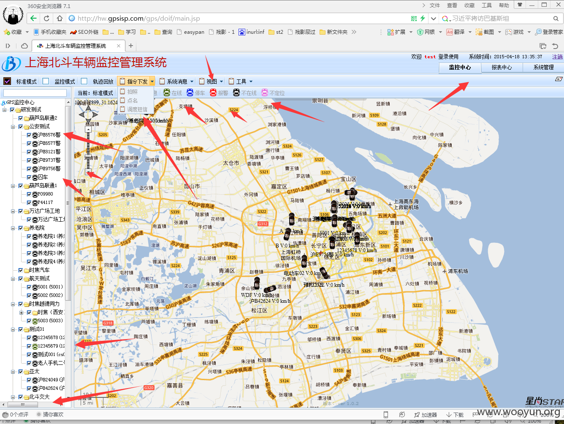Click the panel collapse icon at top right
The image size is (564, 424).
(559, 79)
